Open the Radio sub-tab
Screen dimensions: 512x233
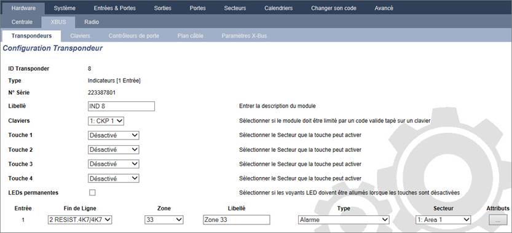tap(92, 22)
